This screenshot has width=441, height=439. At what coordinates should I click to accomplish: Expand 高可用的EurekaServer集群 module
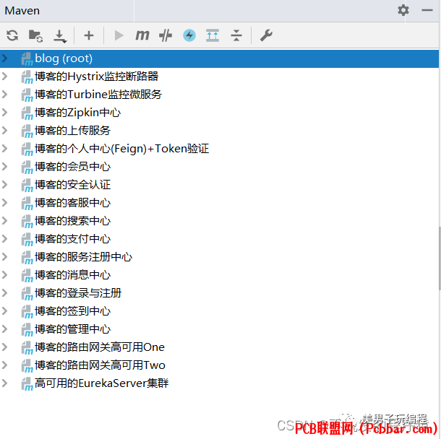tap(4, 383)
